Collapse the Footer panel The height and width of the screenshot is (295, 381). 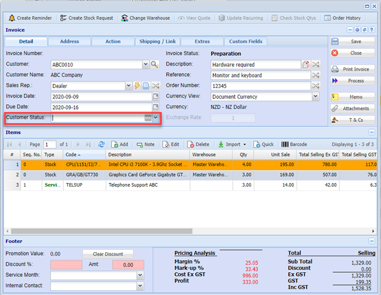(x=372, y=241)
